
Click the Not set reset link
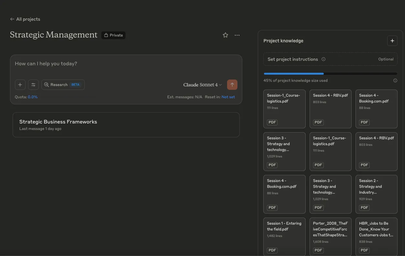pyautogui.click(x=228, y=97)
